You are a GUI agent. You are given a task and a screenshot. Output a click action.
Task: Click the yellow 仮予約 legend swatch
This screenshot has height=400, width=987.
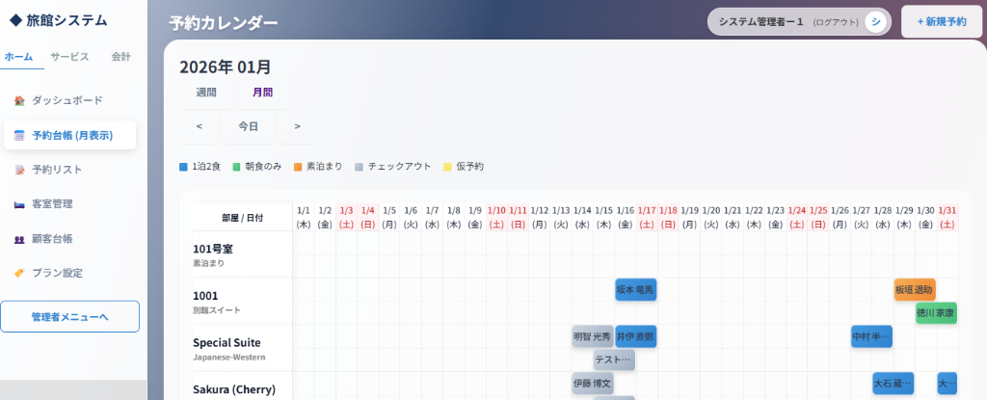coord(447,167)
